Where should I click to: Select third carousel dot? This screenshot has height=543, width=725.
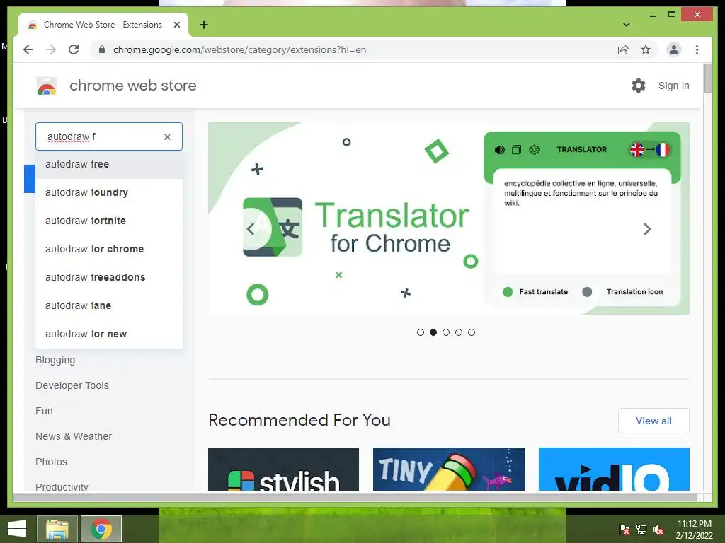click(x=446, y=332)
